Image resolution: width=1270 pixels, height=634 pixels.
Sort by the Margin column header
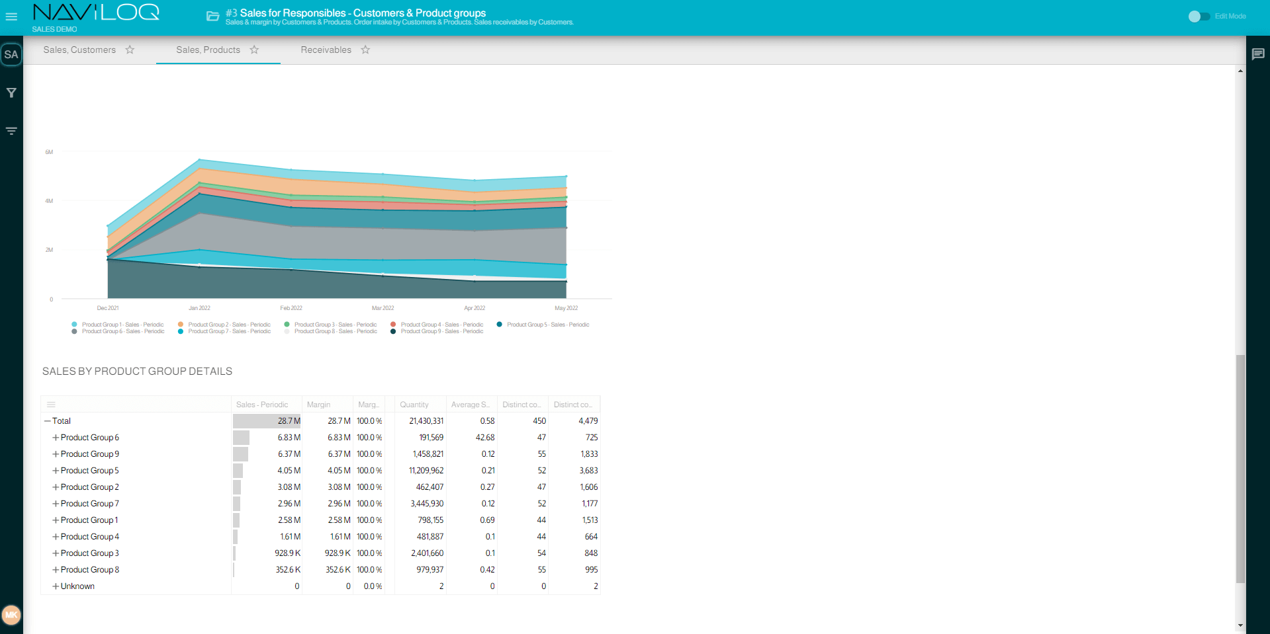tap(318, 404)
